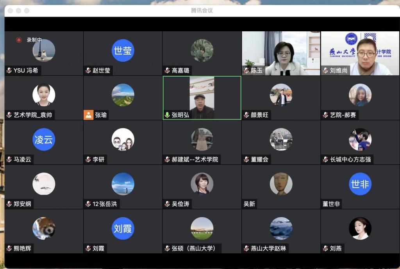Image resolution: width=400 pixels, height=269 pixels.
Task: Click muted mic icon for 燕山大学赵琳
Action: [x=246, y=248]
